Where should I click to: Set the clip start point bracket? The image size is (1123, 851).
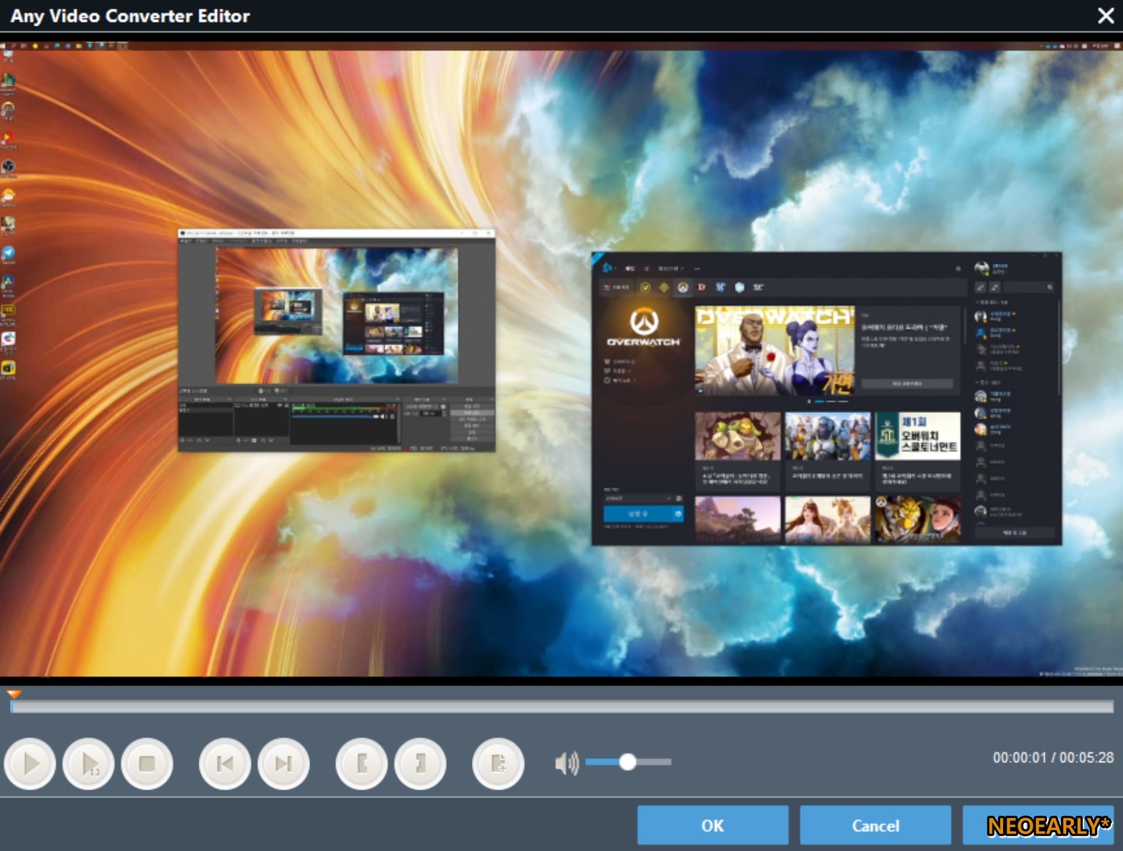point(361,763)
